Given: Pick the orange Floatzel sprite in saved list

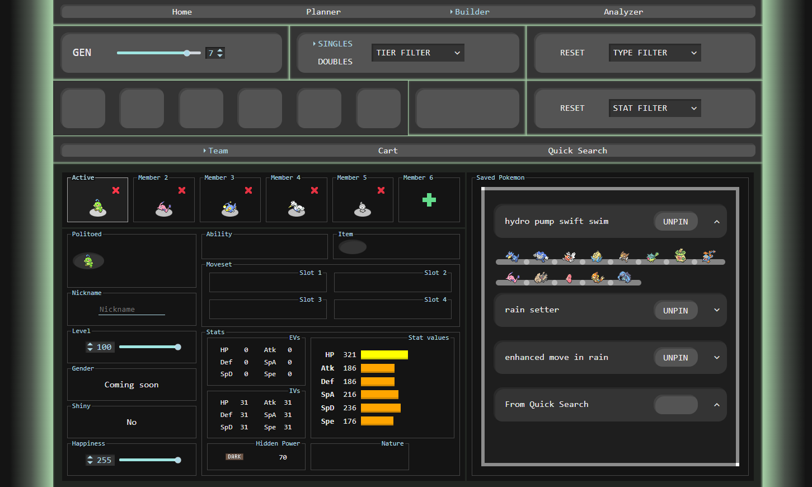Looking at the screenshot, I should point(597,277).
